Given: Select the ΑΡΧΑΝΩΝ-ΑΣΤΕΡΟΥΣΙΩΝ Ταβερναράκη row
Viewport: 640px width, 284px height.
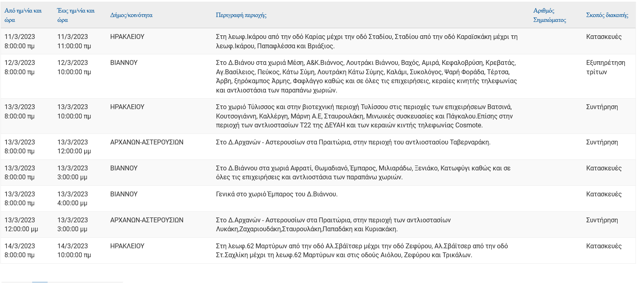Looking at the screenshot, I should coord(285,146).
